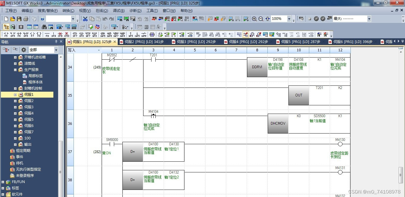405x197 pixels.
Task: Open the 转换(C) menu
Action: (68, 11)
